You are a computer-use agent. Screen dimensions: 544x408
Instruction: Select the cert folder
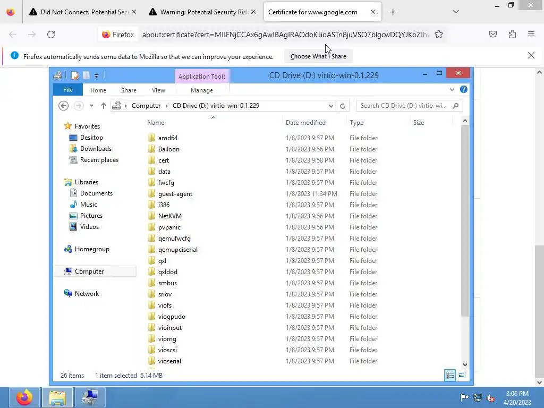pyautogui.click(x=164, y=160)
